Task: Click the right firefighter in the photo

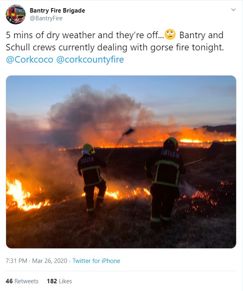Action: [165, 183]
